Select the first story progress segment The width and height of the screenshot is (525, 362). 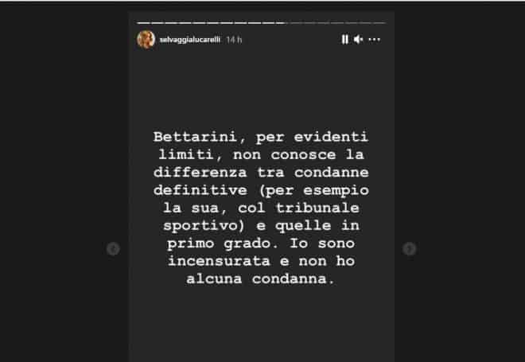pos(143,23)
